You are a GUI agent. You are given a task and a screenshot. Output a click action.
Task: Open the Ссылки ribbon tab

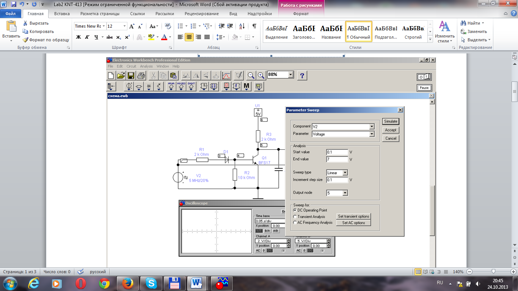tap(137, 14)
